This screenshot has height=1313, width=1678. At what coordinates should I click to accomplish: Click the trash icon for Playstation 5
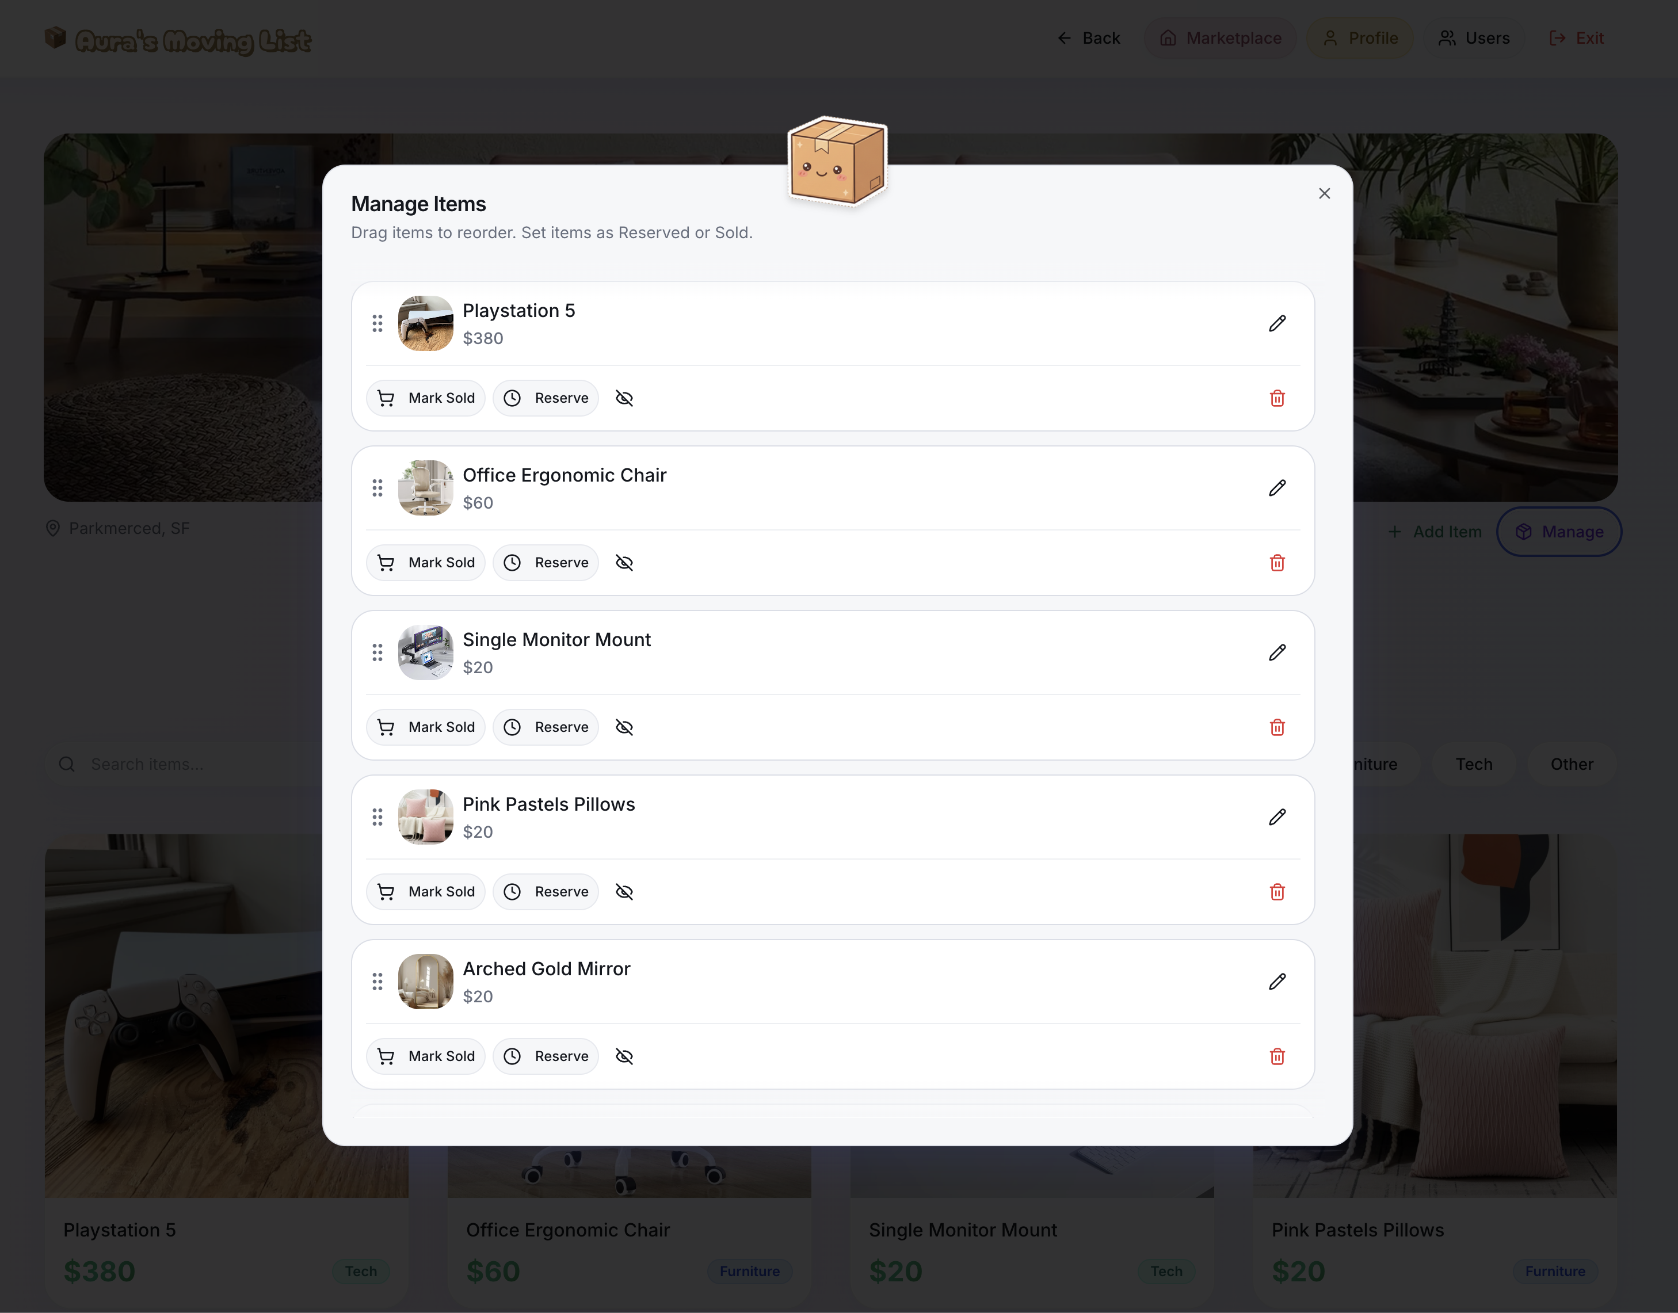[x=1277, y=398]
